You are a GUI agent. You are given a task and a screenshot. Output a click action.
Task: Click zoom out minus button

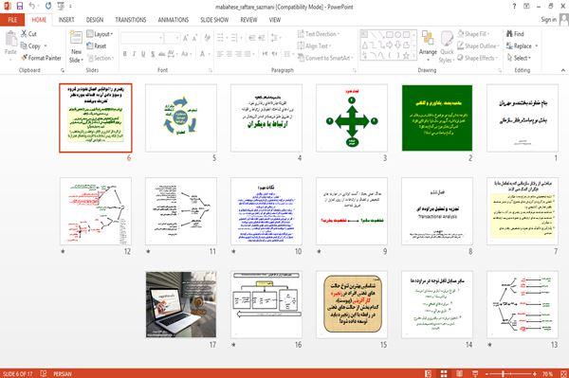(487, 373)
